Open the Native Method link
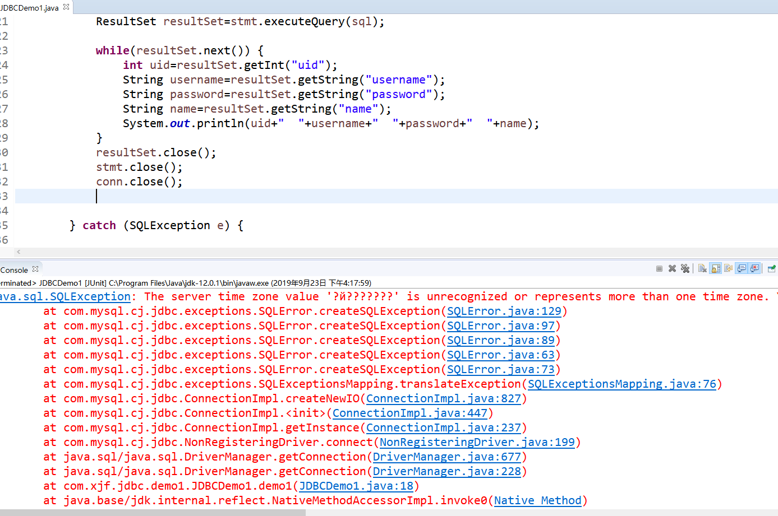Screen dimensions: 778x516 coord(537,500)
